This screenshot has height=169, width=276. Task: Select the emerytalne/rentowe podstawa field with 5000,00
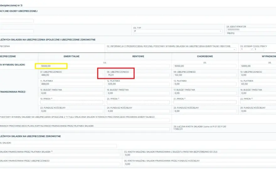click(105, 66)
